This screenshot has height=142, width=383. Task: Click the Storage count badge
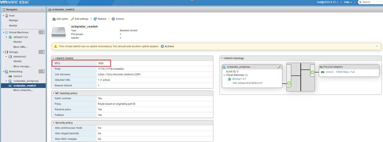click(x=41, y=52)
